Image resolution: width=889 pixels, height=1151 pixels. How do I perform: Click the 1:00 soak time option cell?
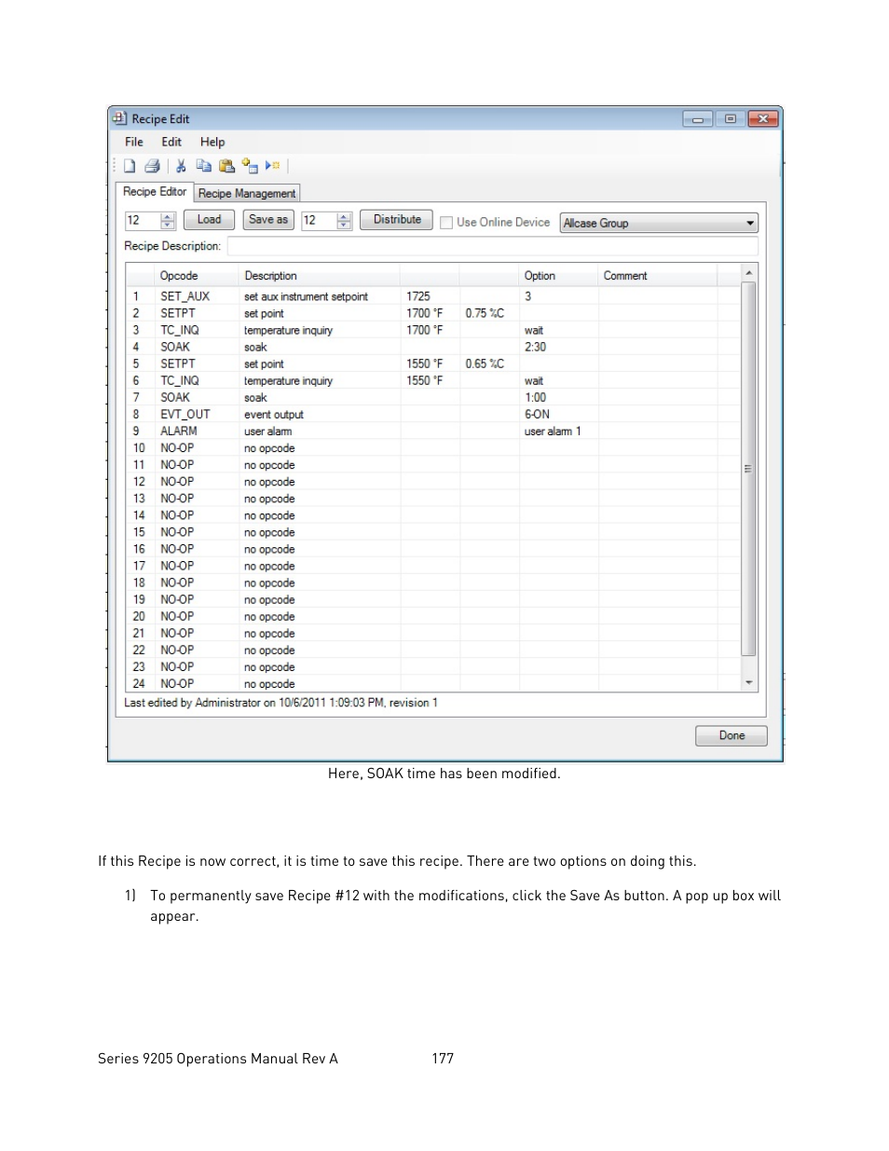tap(536, 397)
